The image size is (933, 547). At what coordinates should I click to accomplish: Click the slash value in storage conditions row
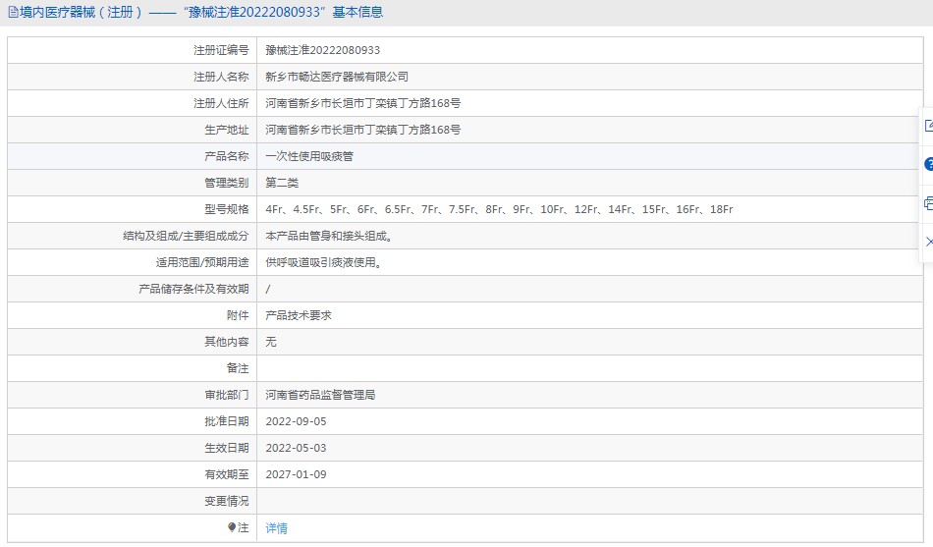pos(268,290)
